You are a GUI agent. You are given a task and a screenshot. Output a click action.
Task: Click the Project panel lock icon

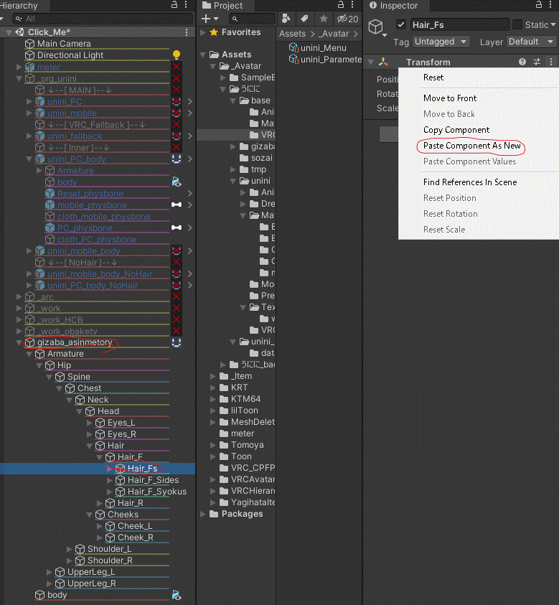point(341,4)
